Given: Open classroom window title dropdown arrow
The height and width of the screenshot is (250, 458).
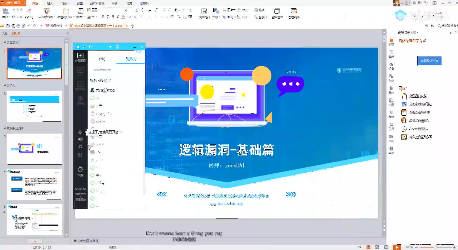Looking at the screenshot, I should 110,47.
